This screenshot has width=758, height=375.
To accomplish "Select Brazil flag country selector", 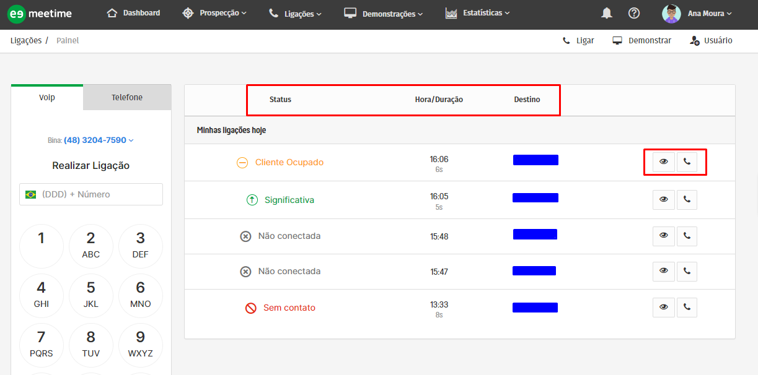I will (30, 194).
